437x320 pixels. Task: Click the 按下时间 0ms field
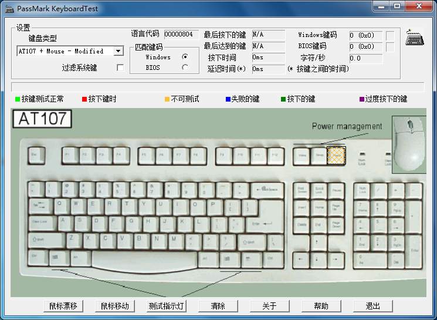pos(269,58)
